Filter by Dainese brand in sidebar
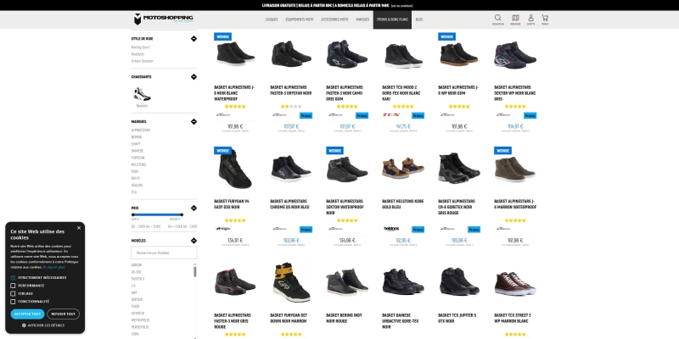679x339 pixels. point(137,151)
